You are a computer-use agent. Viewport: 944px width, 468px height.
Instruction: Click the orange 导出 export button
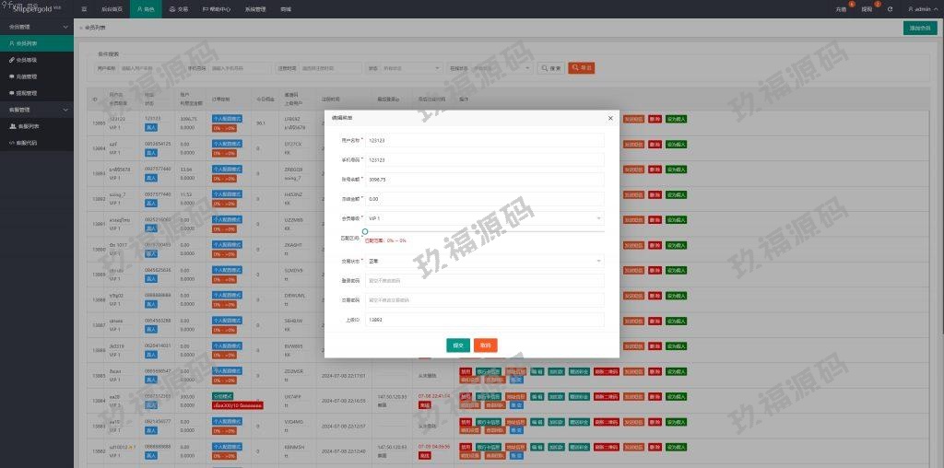(582, 68)
